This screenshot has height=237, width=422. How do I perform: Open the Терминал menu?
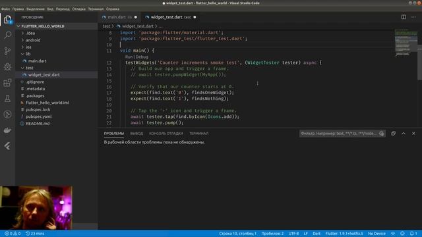coord(96,9)
